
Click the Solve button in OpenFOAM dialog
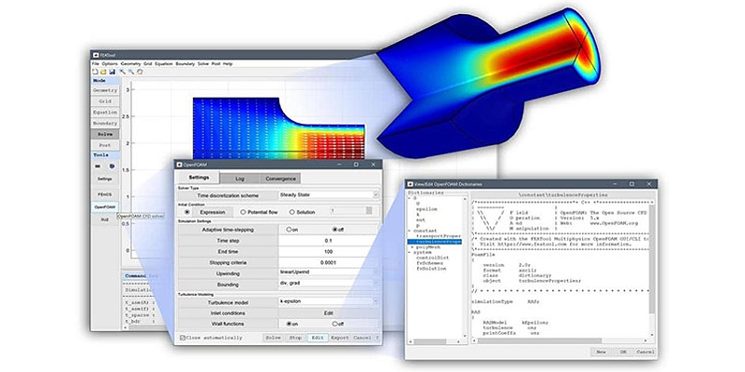pyautogui.click(x=273, y=338)
